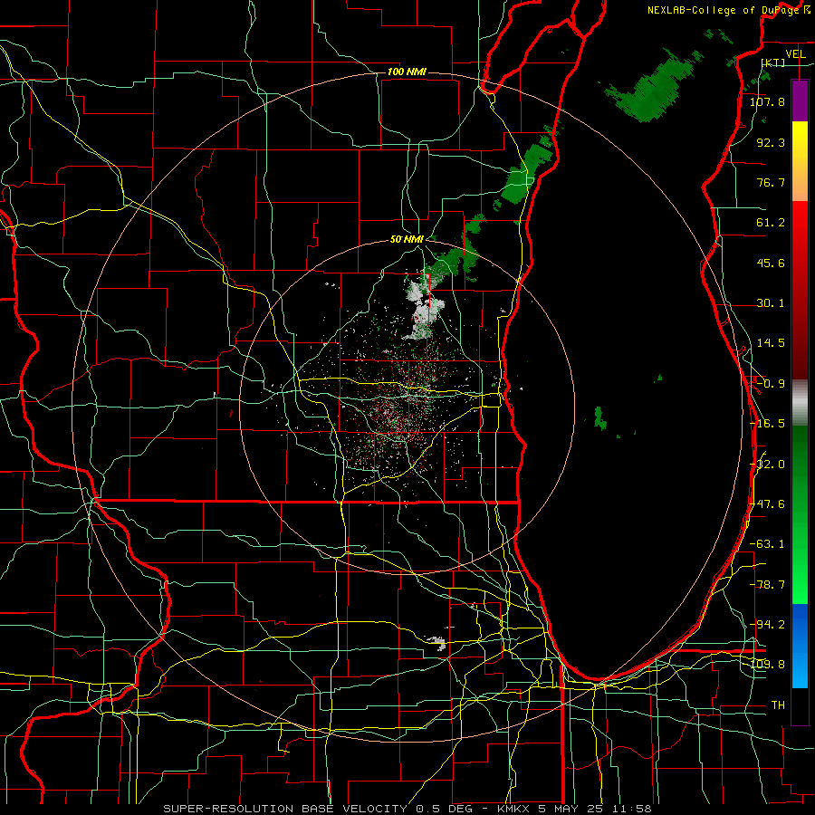Select the 50 NMI range ring label
The height and width of the screenshot is (815, 815).
click(407, 239)
